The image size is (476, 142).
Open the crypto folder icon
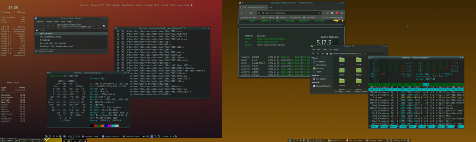(x=342, y=70)
